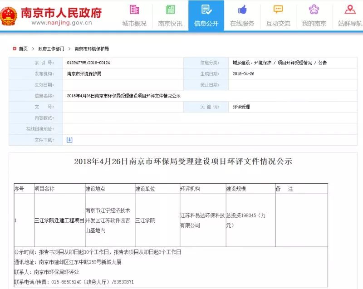The height and width of the screenshot is (289, 363).
Task: Go to the 城市概况 tab
Action: 134,24
